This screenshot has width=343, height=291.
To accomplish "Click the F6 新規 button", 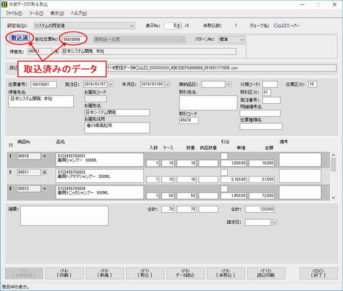I will coord(104,273).
